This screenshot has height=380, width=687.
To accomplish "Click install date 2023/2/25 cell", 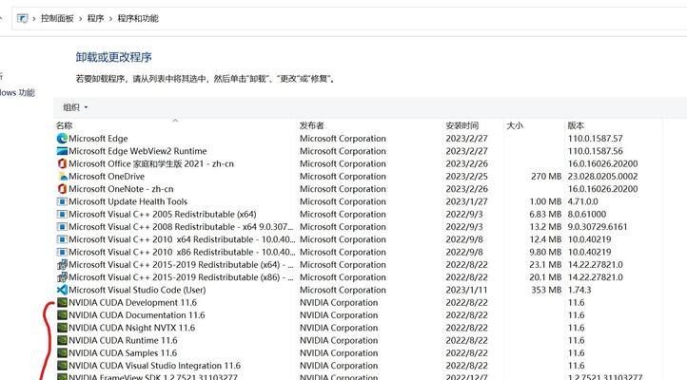I will (x=466, y=177).
